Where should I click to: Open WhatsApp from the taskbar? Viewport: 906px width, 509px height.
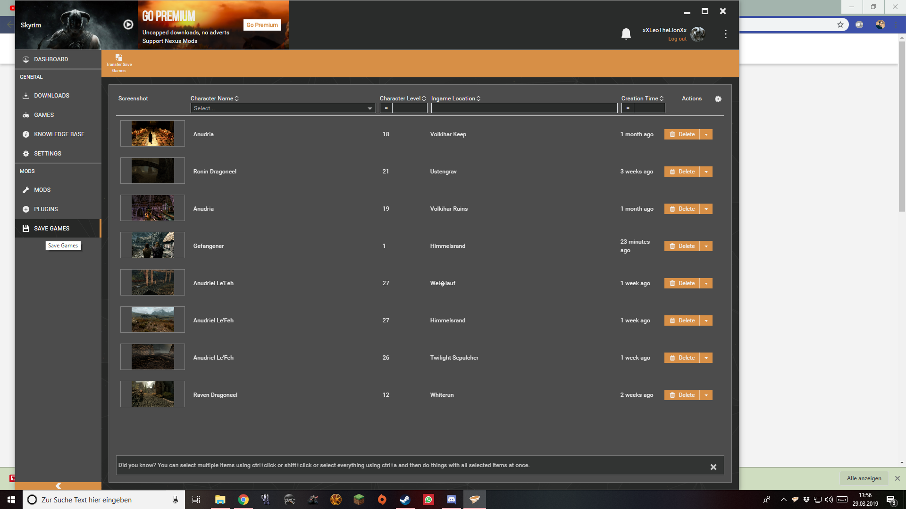428,500
